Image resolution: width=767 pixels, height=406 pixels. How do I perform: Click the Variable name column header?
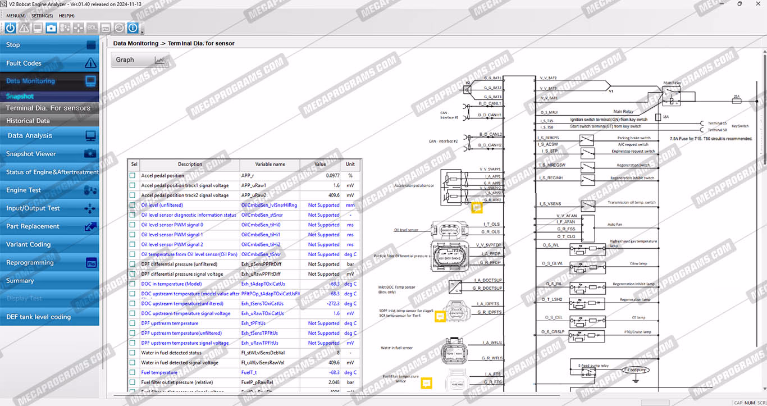270,165
